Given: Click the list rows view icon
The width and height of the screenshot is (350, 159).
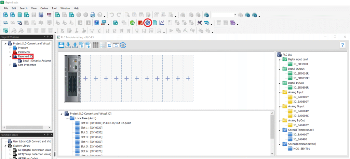Looking at the screenshot, I should click(x=103, y=45).
